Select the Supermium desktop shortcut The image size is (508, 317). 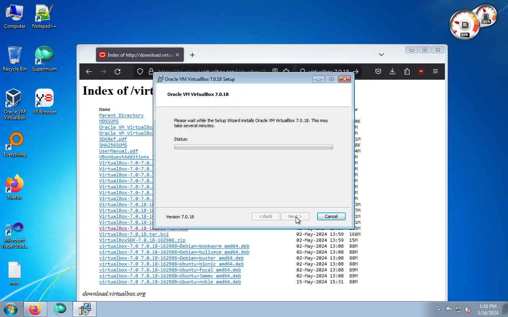[44, 59]
